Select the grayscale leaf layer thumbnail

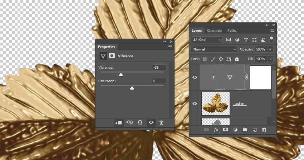coord(216,122)
